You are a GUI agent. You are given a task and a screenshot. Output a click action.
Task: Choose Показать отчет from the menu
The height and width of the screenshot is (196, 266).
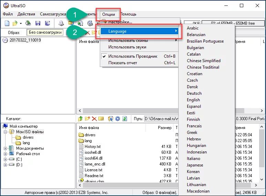[x=139, y=63]
